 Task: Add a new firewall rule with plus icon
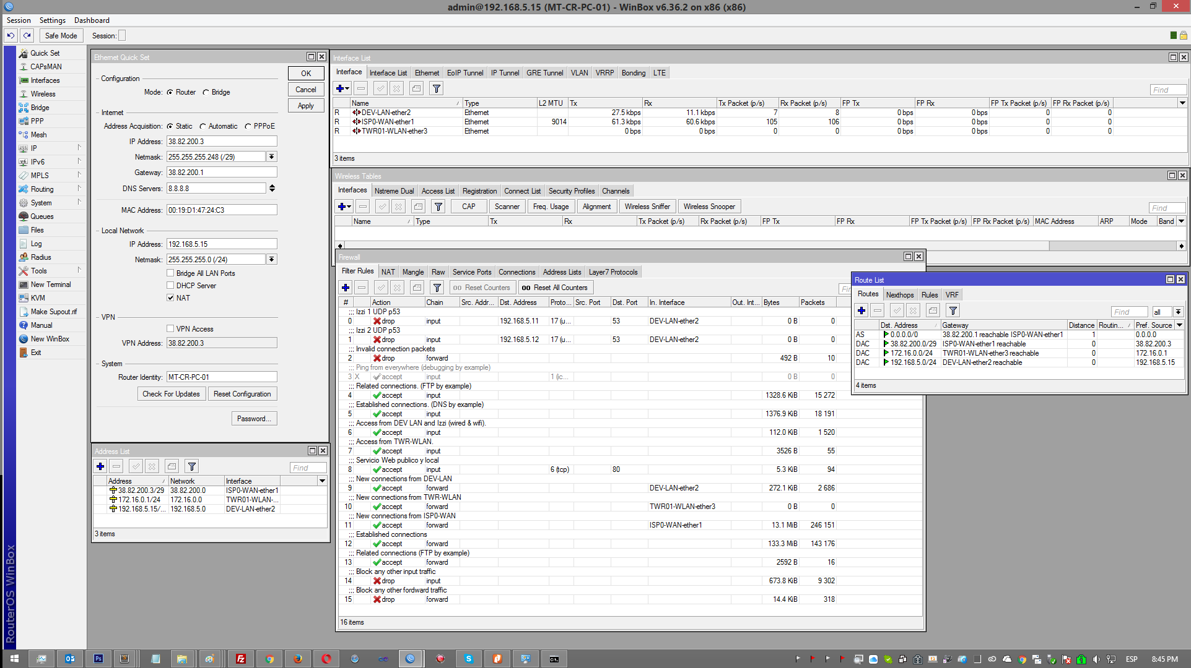(x=345, y=287)
